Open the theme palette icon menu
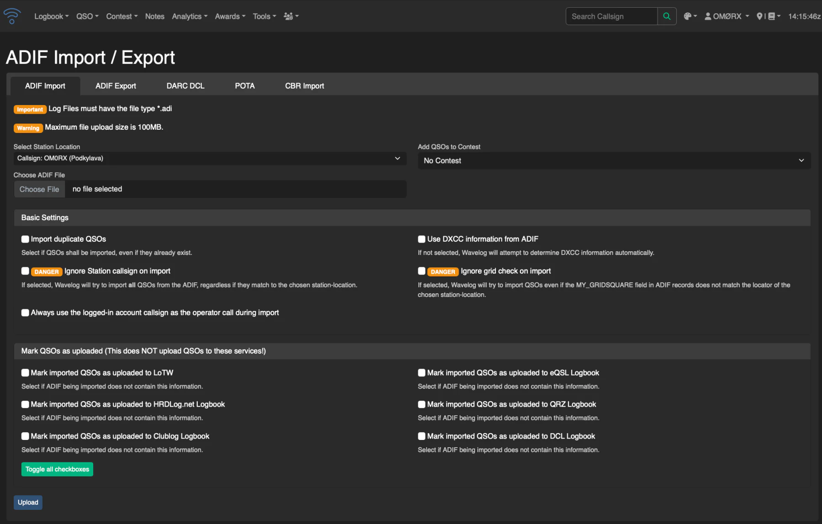Viewport: 822px width, 524px height. click(x=690, y=16)
